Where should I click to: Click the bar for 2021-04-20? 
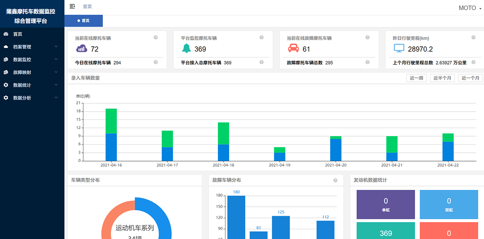(x=336, y=148)
